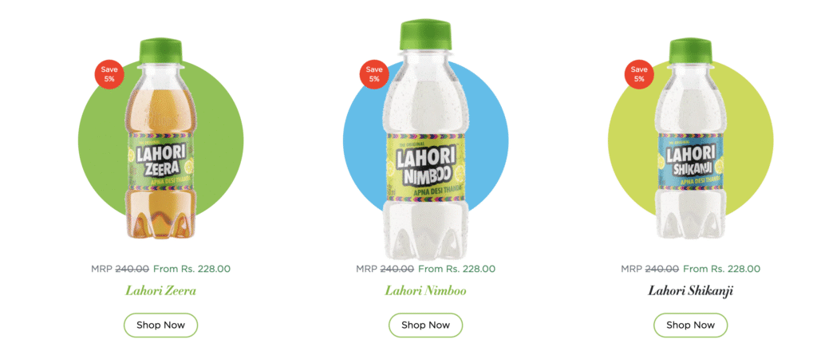Open the Lahori Zeera product title link

point(161,290)
